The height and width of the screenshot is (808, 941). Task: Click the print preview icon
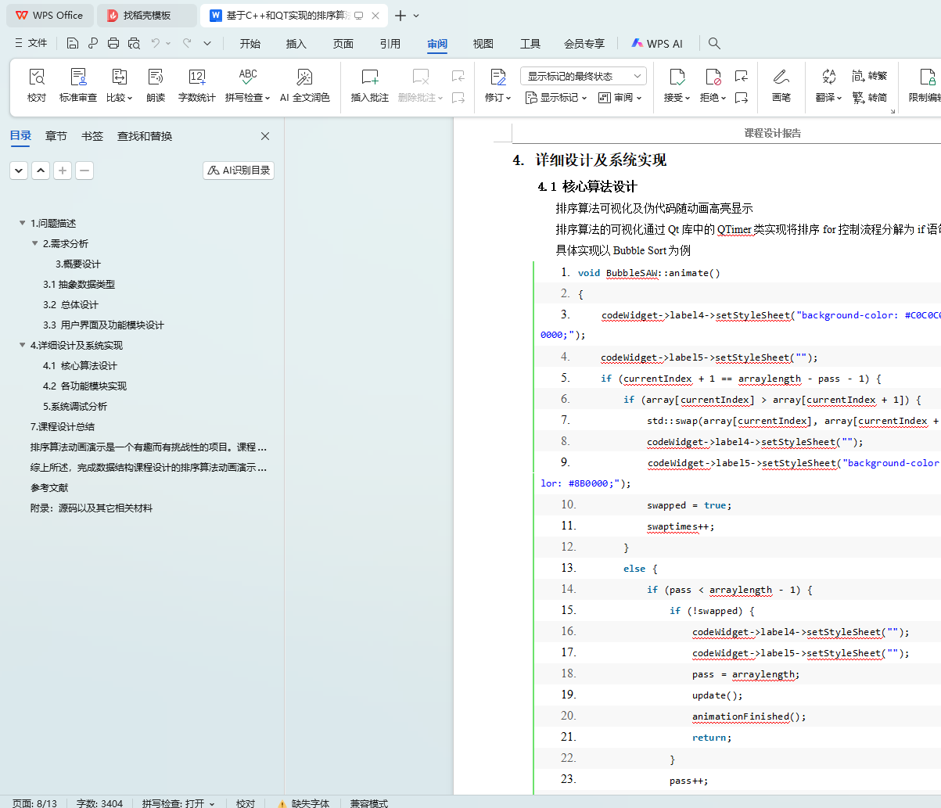[x=134, y=43]
